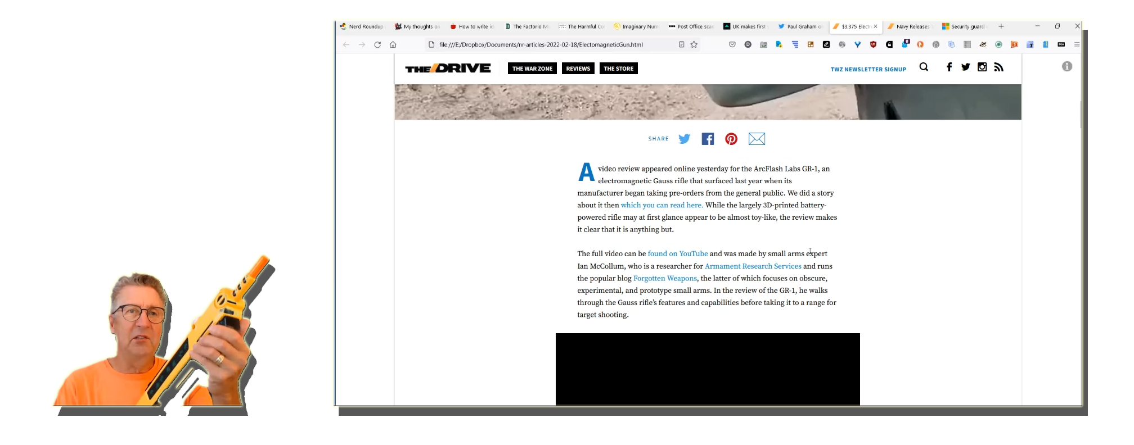Open the Markdown M+ extension icon

pyautogui.click(x=1061, y=44)
